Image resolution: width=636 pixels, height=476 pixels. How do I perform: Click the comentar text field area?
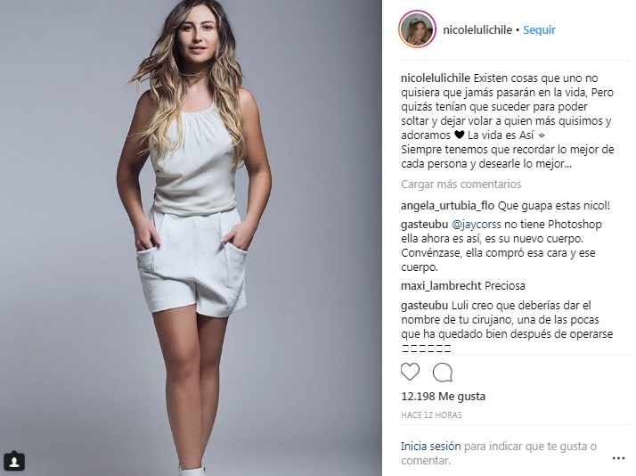click(499, 454)
